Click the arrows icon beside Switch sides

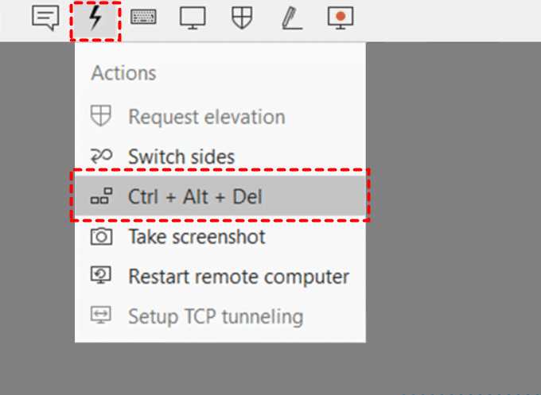point(101,157)
